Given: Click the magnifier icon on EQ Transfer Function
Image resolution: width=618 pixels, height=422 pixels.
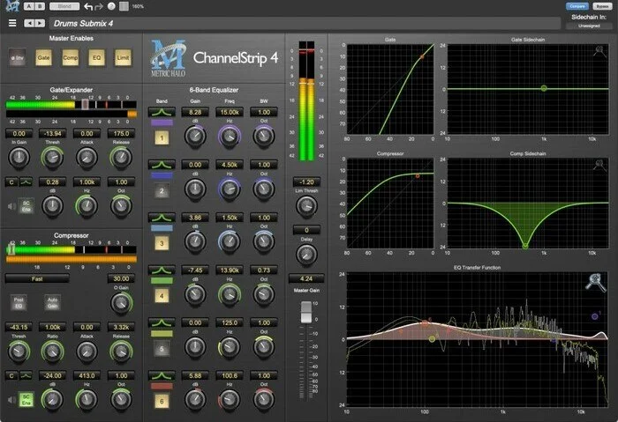Looking at the screenshot, I should click(x=595, y=281).
